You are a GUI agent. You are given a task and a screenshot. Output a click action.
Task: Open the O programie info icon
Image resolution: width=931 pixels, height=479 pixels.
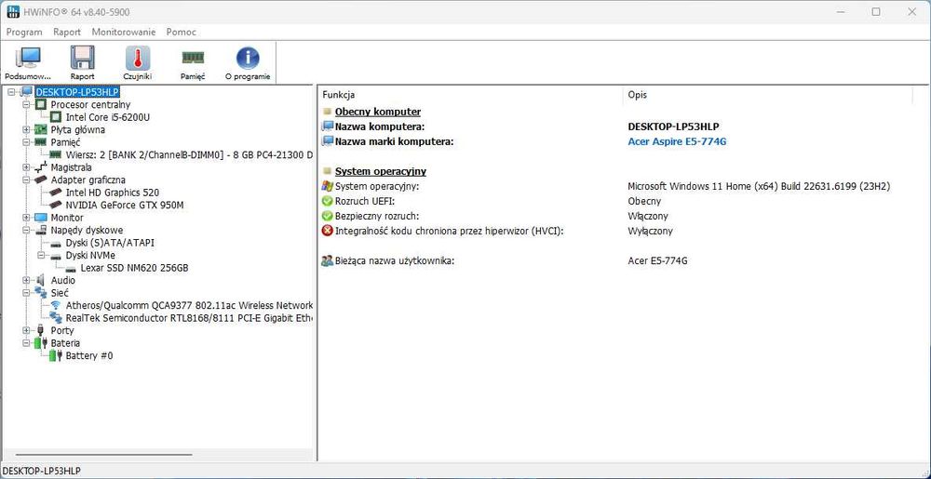(248, 58)
